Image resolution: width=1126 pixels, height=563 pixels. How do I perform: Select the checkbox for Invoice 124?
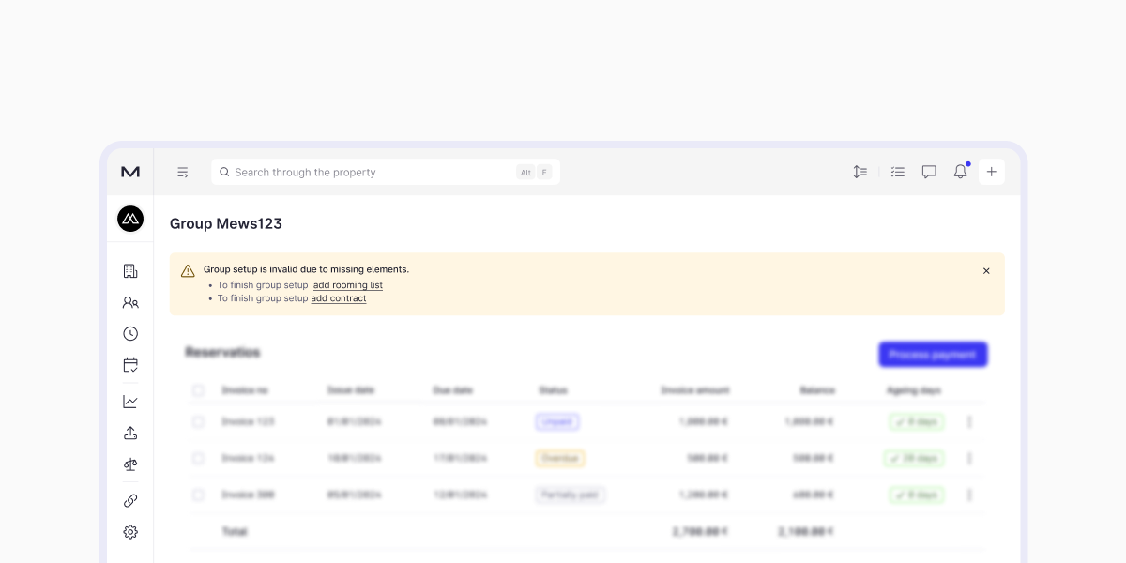click(x=198, y=459)
